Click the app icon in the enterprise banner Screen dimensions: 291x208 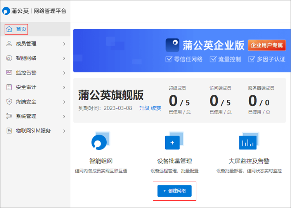(x=172, y=45)
